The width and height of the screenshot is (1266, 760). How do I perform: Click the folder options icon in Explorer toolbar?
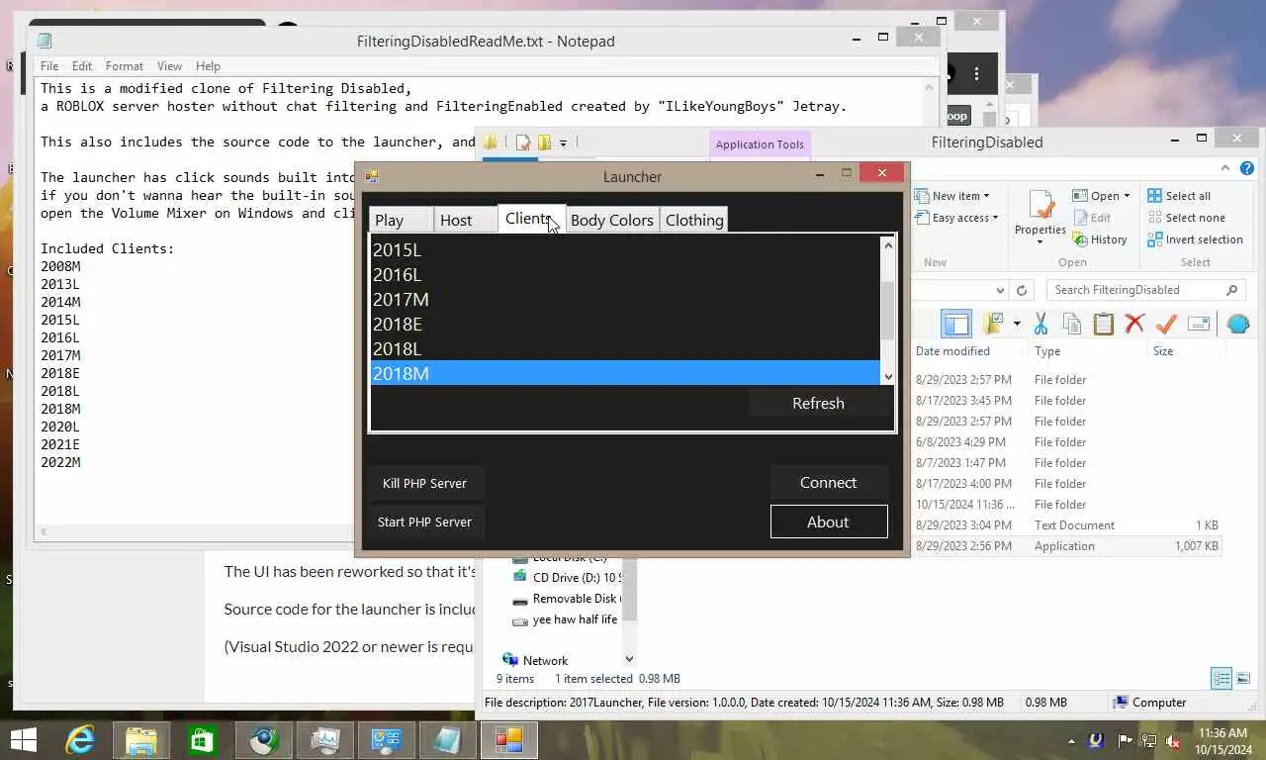click(994, 324)
